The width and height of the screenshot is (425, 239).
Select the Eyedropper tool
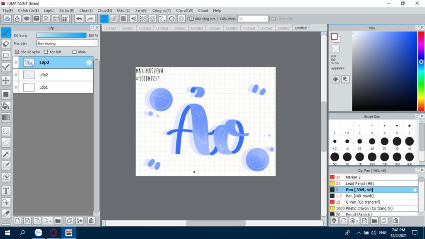pyautogui.click(x=6, y=214)
